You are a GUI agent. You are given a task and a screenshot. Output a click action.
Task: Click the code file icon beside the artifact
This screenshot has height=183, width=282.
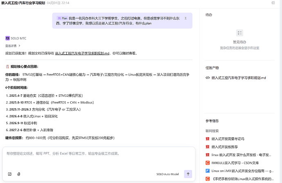(x=208, y=78)
